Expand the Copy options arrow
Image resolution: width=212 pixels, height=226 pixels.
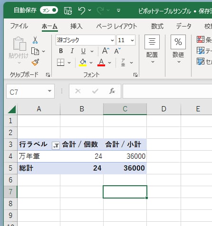(x=44, y=51)
